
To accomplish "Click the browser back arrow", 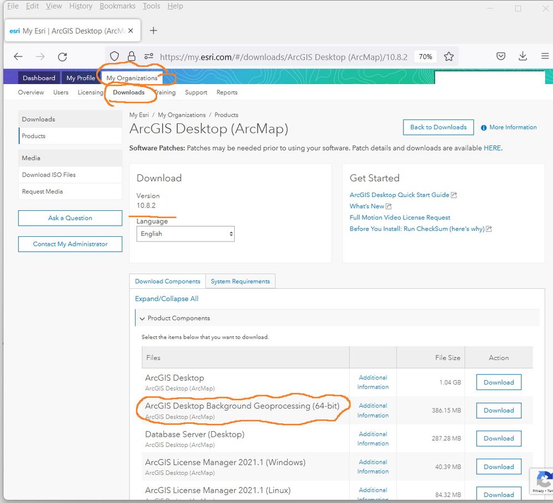I will 18,56.
